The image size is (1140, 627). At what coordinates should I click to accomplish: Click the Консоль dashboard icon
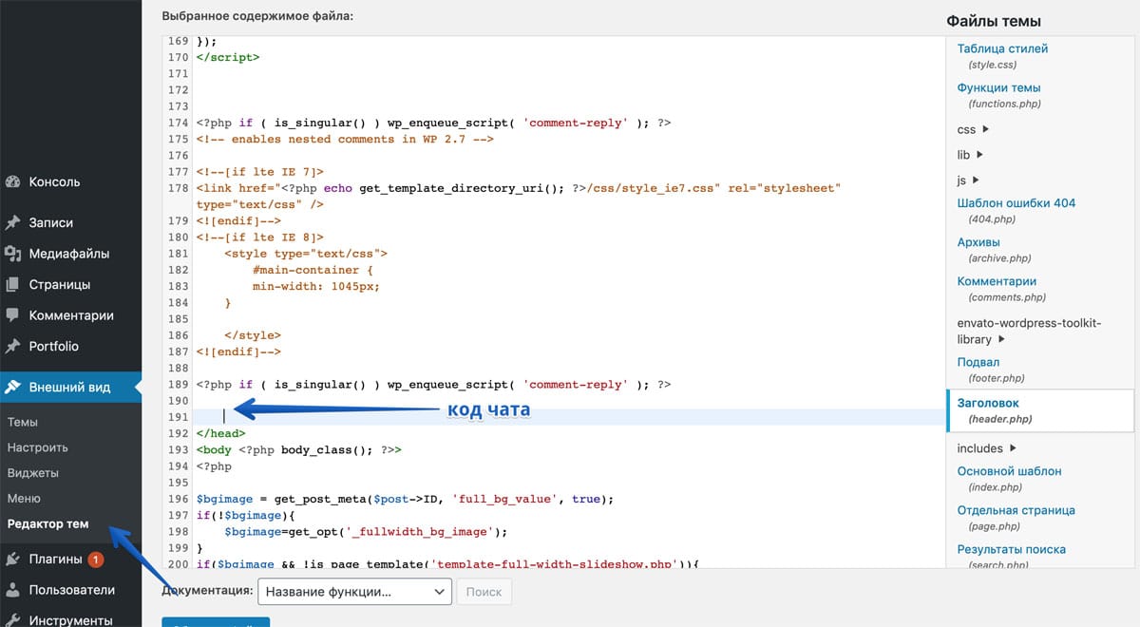pos(13,181)
